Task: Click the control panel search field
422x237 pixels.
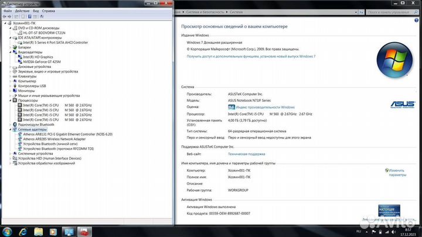Action: (392, 12)
